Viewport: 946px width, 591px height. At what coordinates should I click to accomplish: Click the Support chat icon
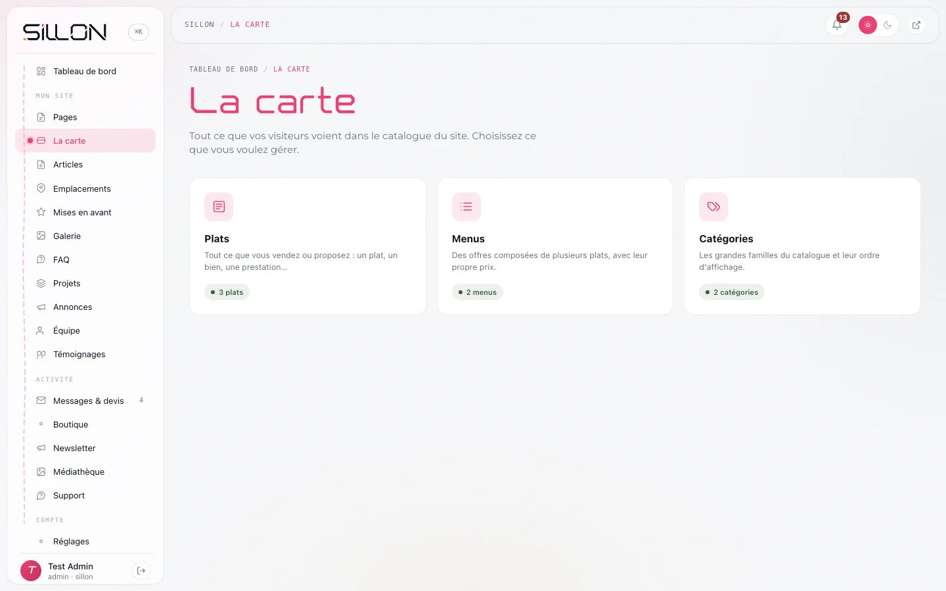click(41, 495)
